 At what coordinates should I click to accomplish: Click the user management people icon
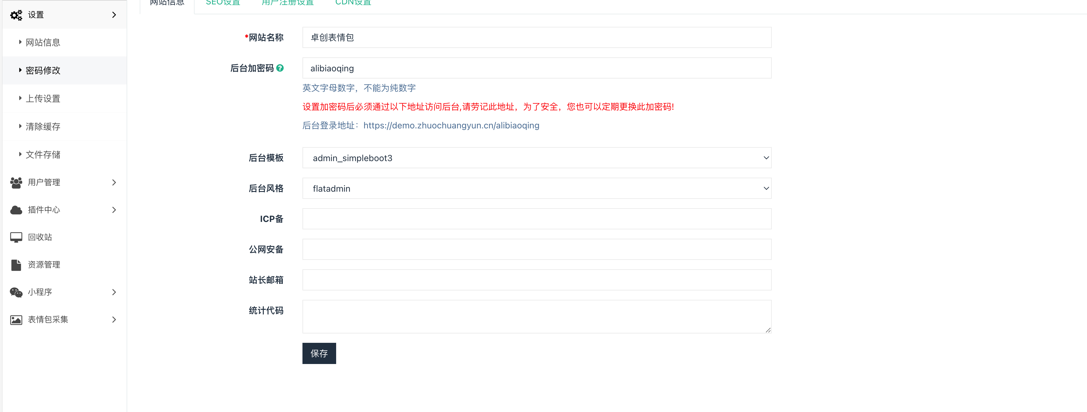click(x=16, y=183)
